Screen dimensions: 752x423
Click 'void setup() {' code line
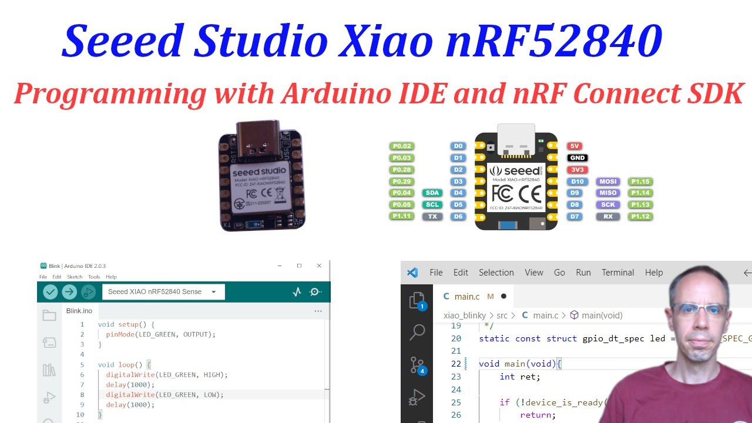(126, 324)
